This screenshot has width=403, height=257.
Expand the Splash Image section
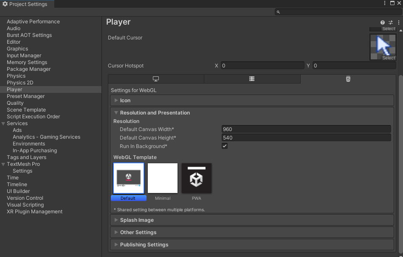click(252, 220)
